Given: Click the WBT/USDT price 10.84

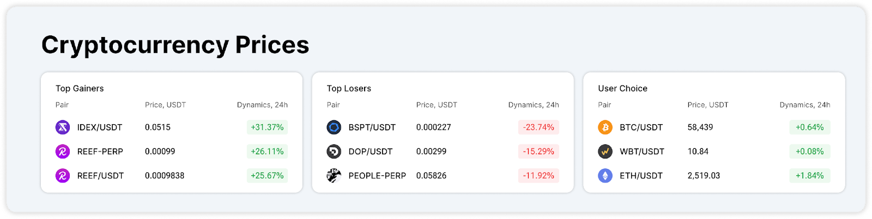Looking at the screenshot, I should pos(698,151).
